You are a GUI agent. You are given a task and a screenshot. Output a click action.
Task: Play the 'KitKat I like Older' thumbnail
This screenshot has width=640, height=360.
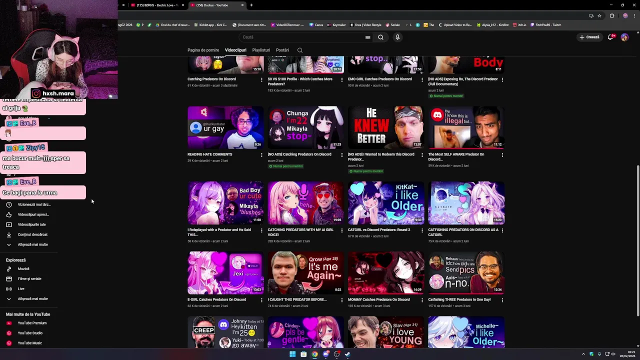coord(386,202)
